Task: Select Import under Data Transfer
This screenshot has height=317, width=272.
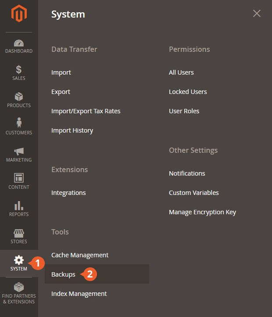Action: coord(61,72)
